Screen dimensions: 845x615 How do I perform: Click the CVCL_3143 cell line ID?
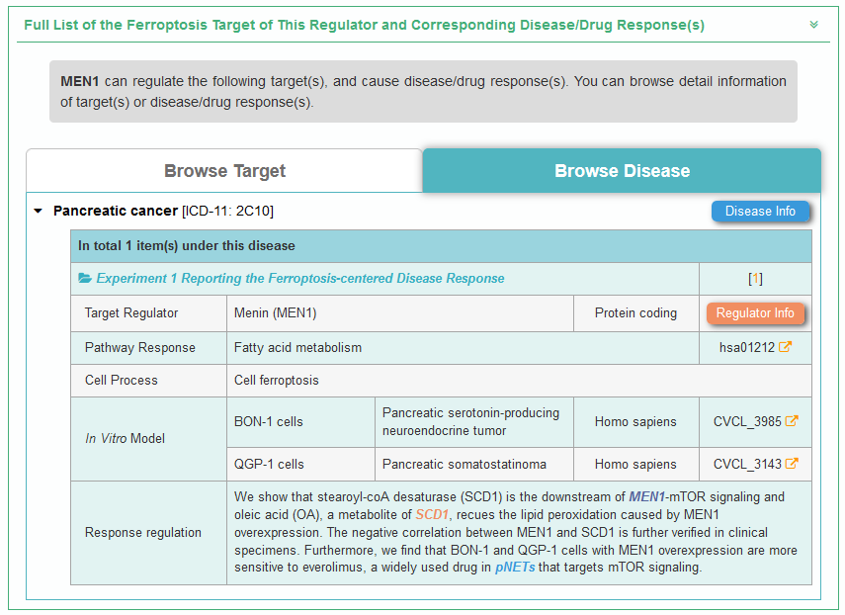(x=747, y=464)
